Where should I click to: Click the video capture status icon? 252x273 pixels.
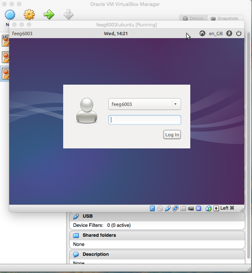(x=191, y=209)
